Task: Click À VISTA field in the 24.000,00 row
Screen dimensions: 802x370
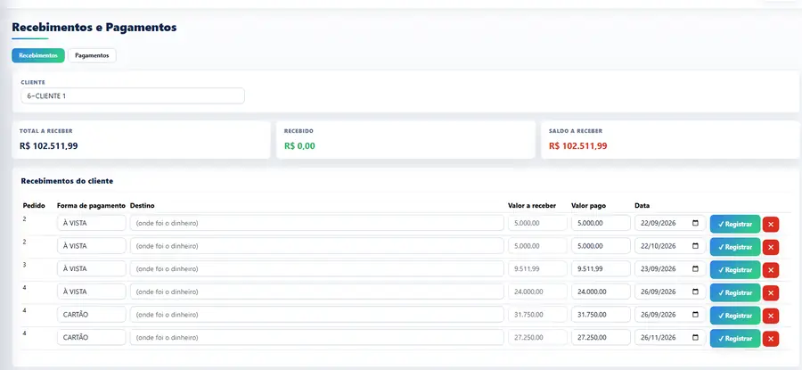Action: point(91,292)
